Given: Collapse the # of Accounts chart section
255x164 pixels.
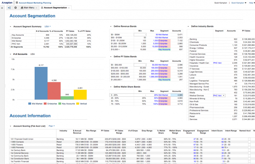Looking at the screenshot, I should [10, 54].
